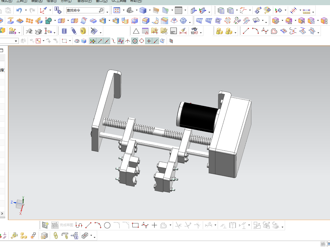
Task: Click the Profile sketch tool
Action: (x=79, y=226)
